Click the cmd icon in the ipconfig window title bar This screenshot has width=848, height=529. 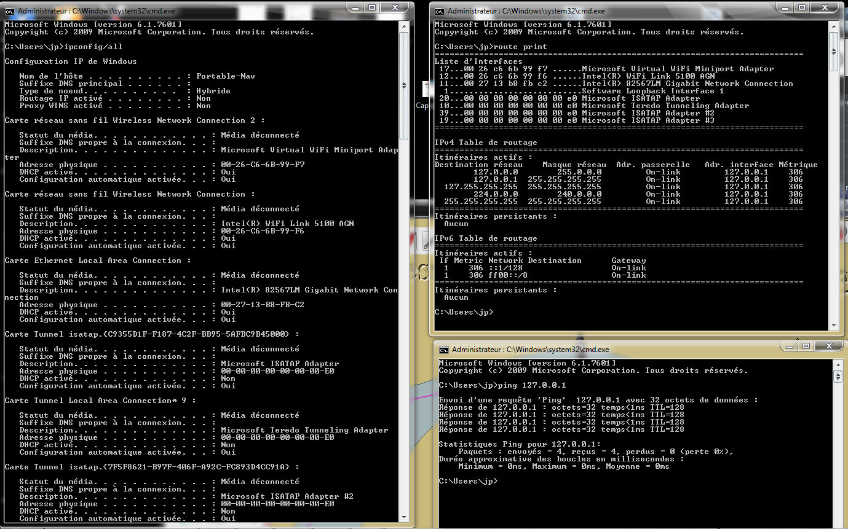click(10, 11)
